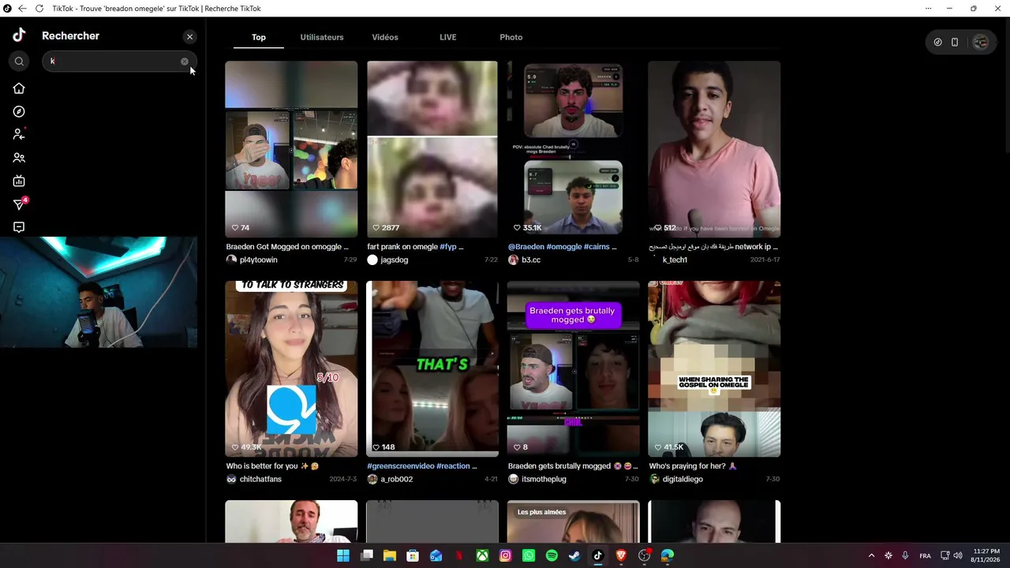Open the search magnifier icon in sidebar
Image resolution: width=1010 pixels, height=568 pixels.
point(19,62)
